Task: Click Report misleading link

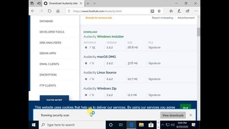Action: tap(162, 18)
